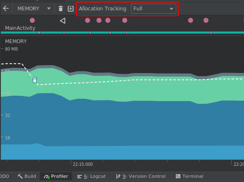Viewport: 244px width, 182px height.
Task: Click the back arrow in profiler toolbar
Action: pos(6,8)
